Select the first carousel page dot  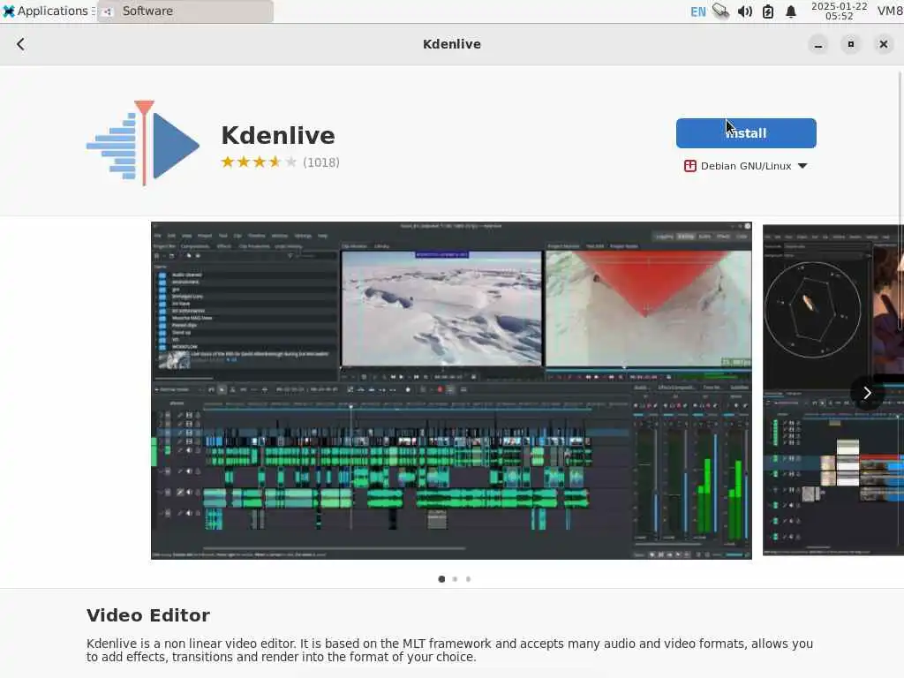tap(441, 579)
